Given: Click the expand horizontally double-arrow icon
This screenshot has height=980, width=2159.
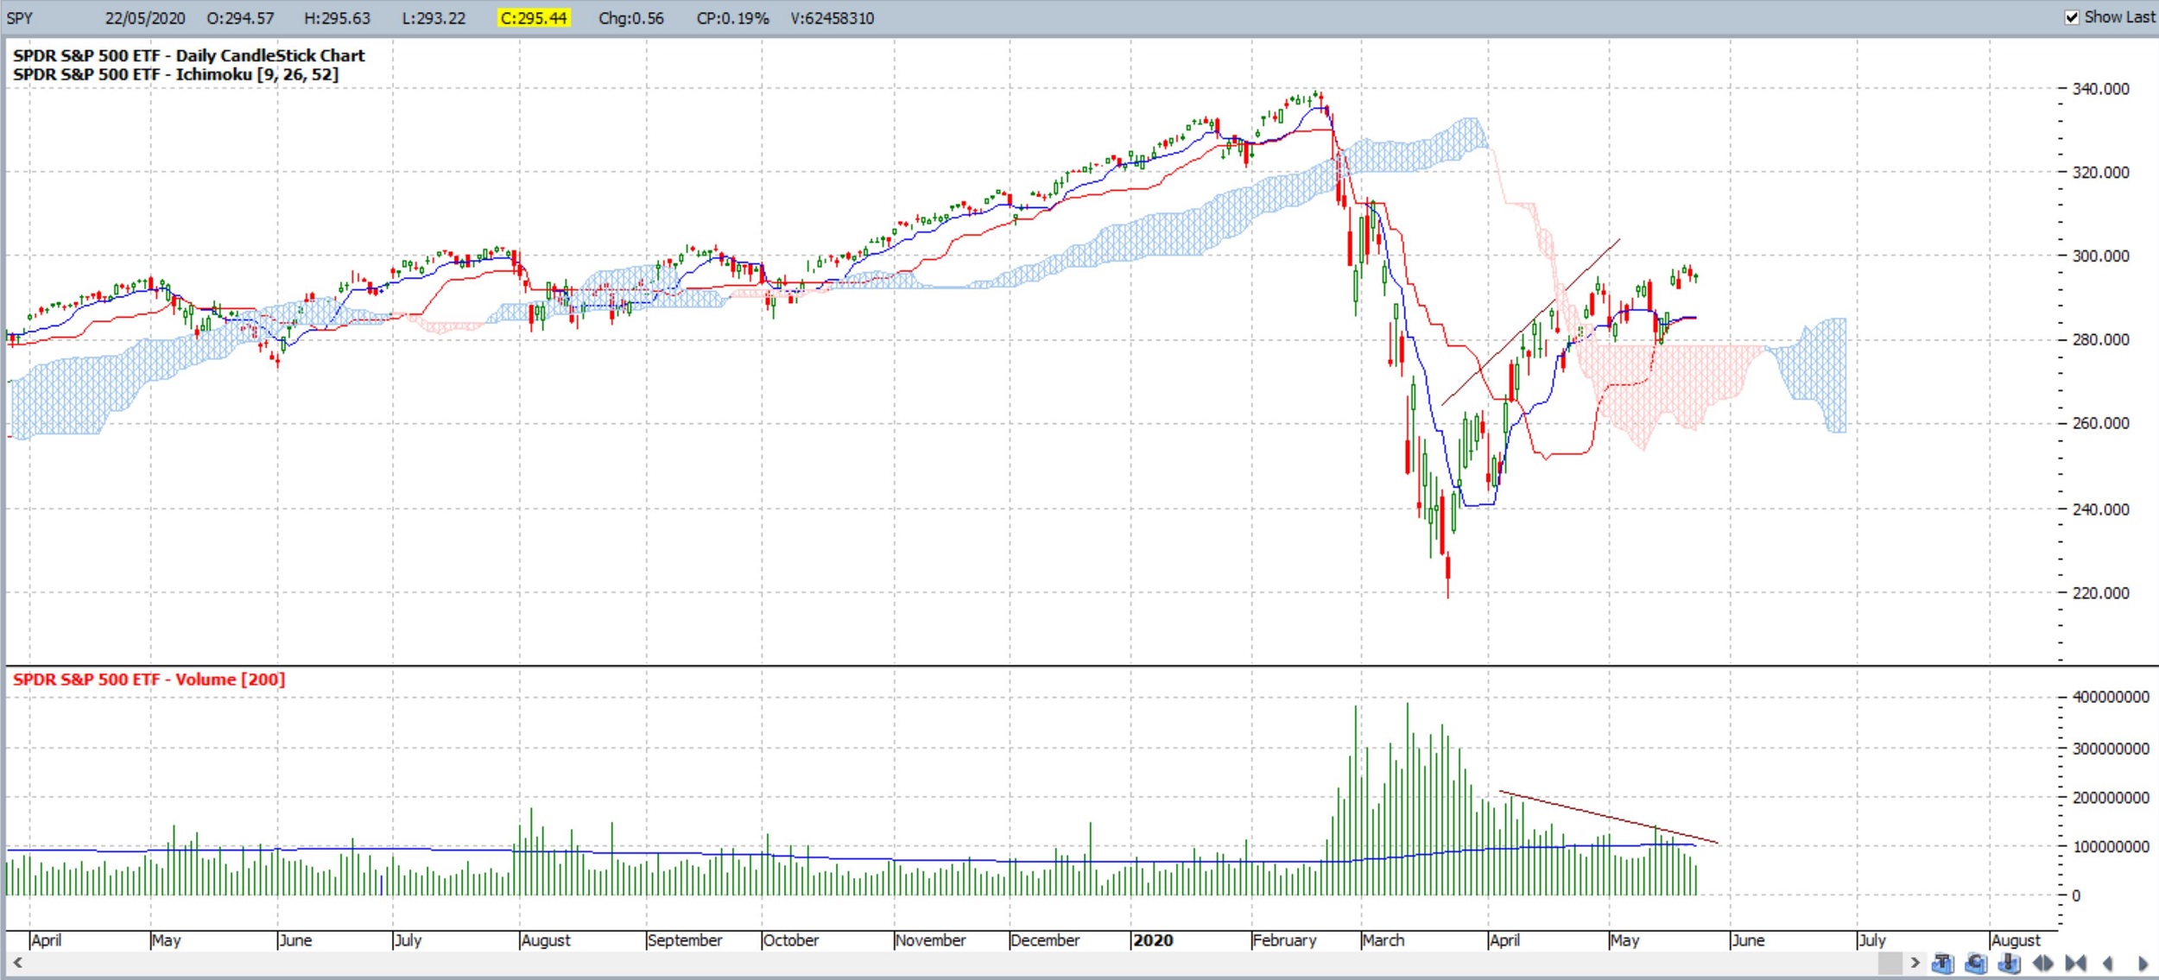Looking at the screenshot, I should [2043, 963].
